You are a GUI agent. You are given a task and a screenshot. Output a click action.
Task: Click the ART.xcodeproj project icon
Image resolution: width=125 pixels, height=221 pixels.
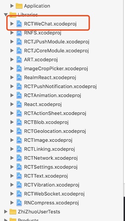tap(19, 59)
